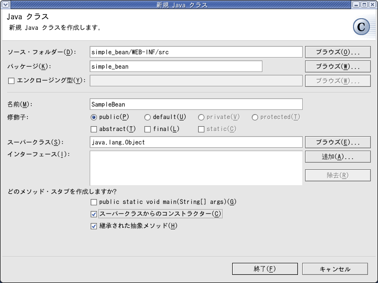Cancel the dialog with キャンセル
The image size is (378, 283).
pos(335,269)
